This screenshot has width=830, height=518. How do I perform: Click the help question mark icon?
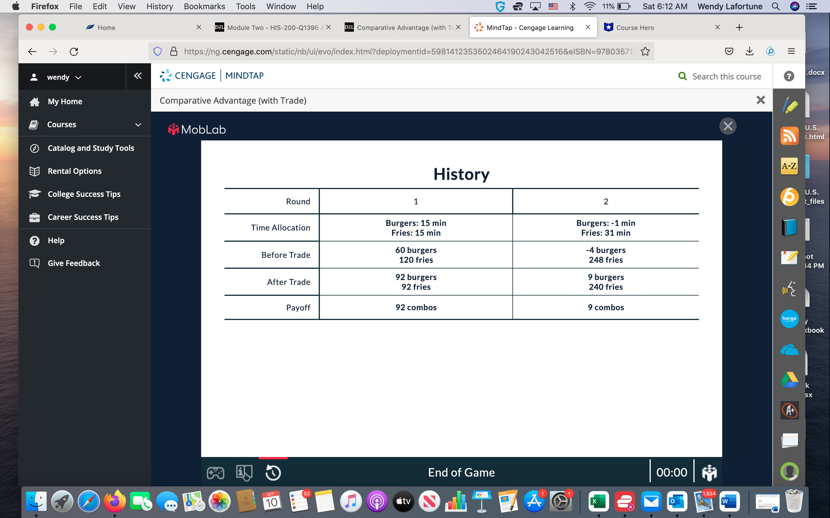[789, 76]
